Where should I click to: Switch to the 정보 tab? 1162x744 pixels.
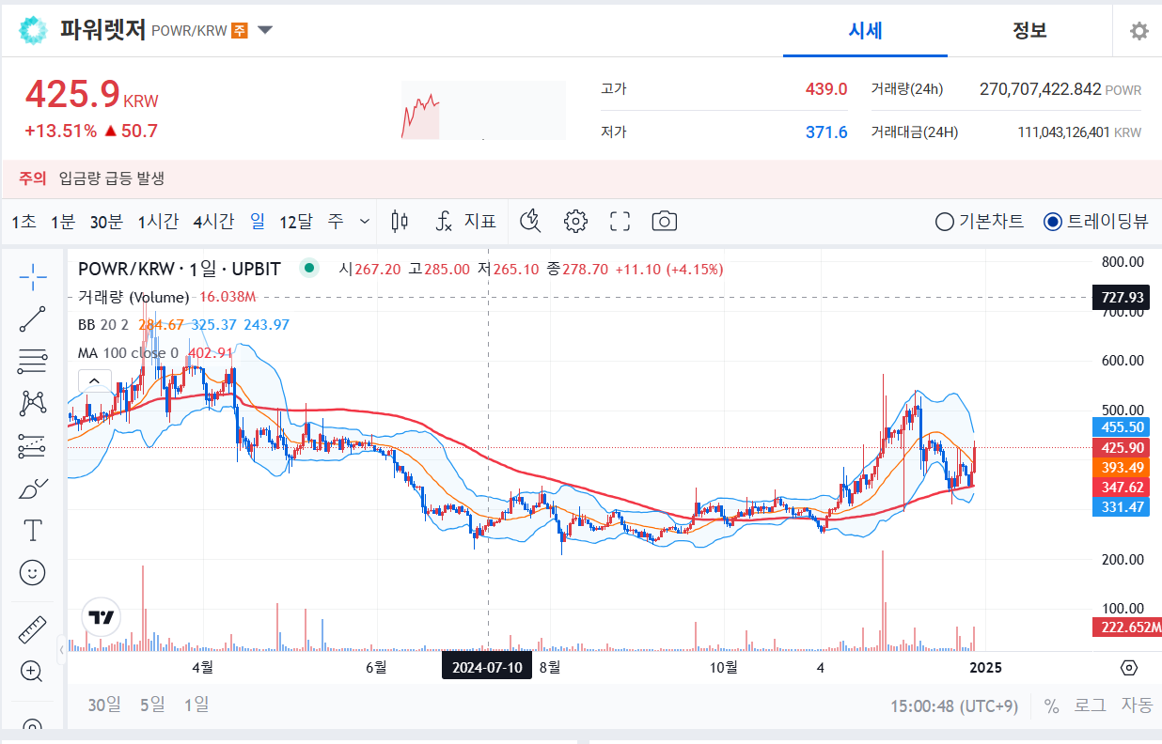tap(1029, 30)
